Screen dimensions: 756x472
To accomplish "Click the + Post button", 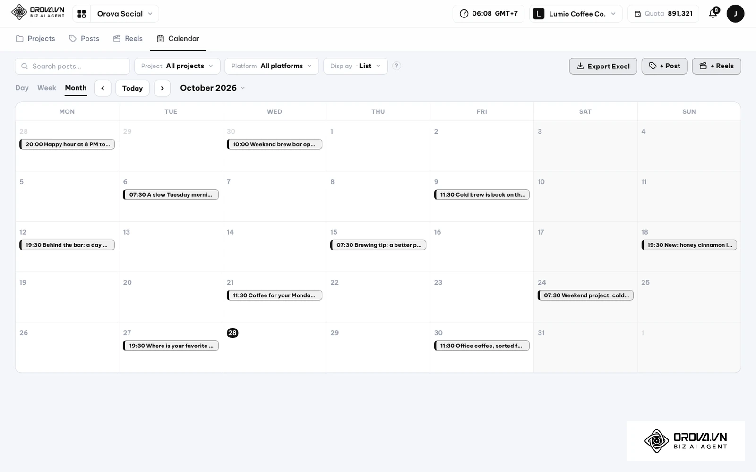I will click(x=664, y=66).
